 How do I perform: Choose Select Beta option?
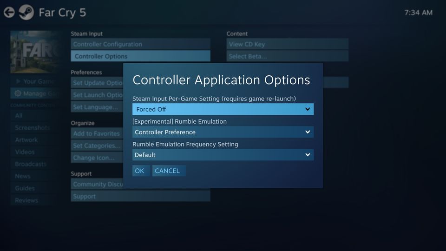287,56
